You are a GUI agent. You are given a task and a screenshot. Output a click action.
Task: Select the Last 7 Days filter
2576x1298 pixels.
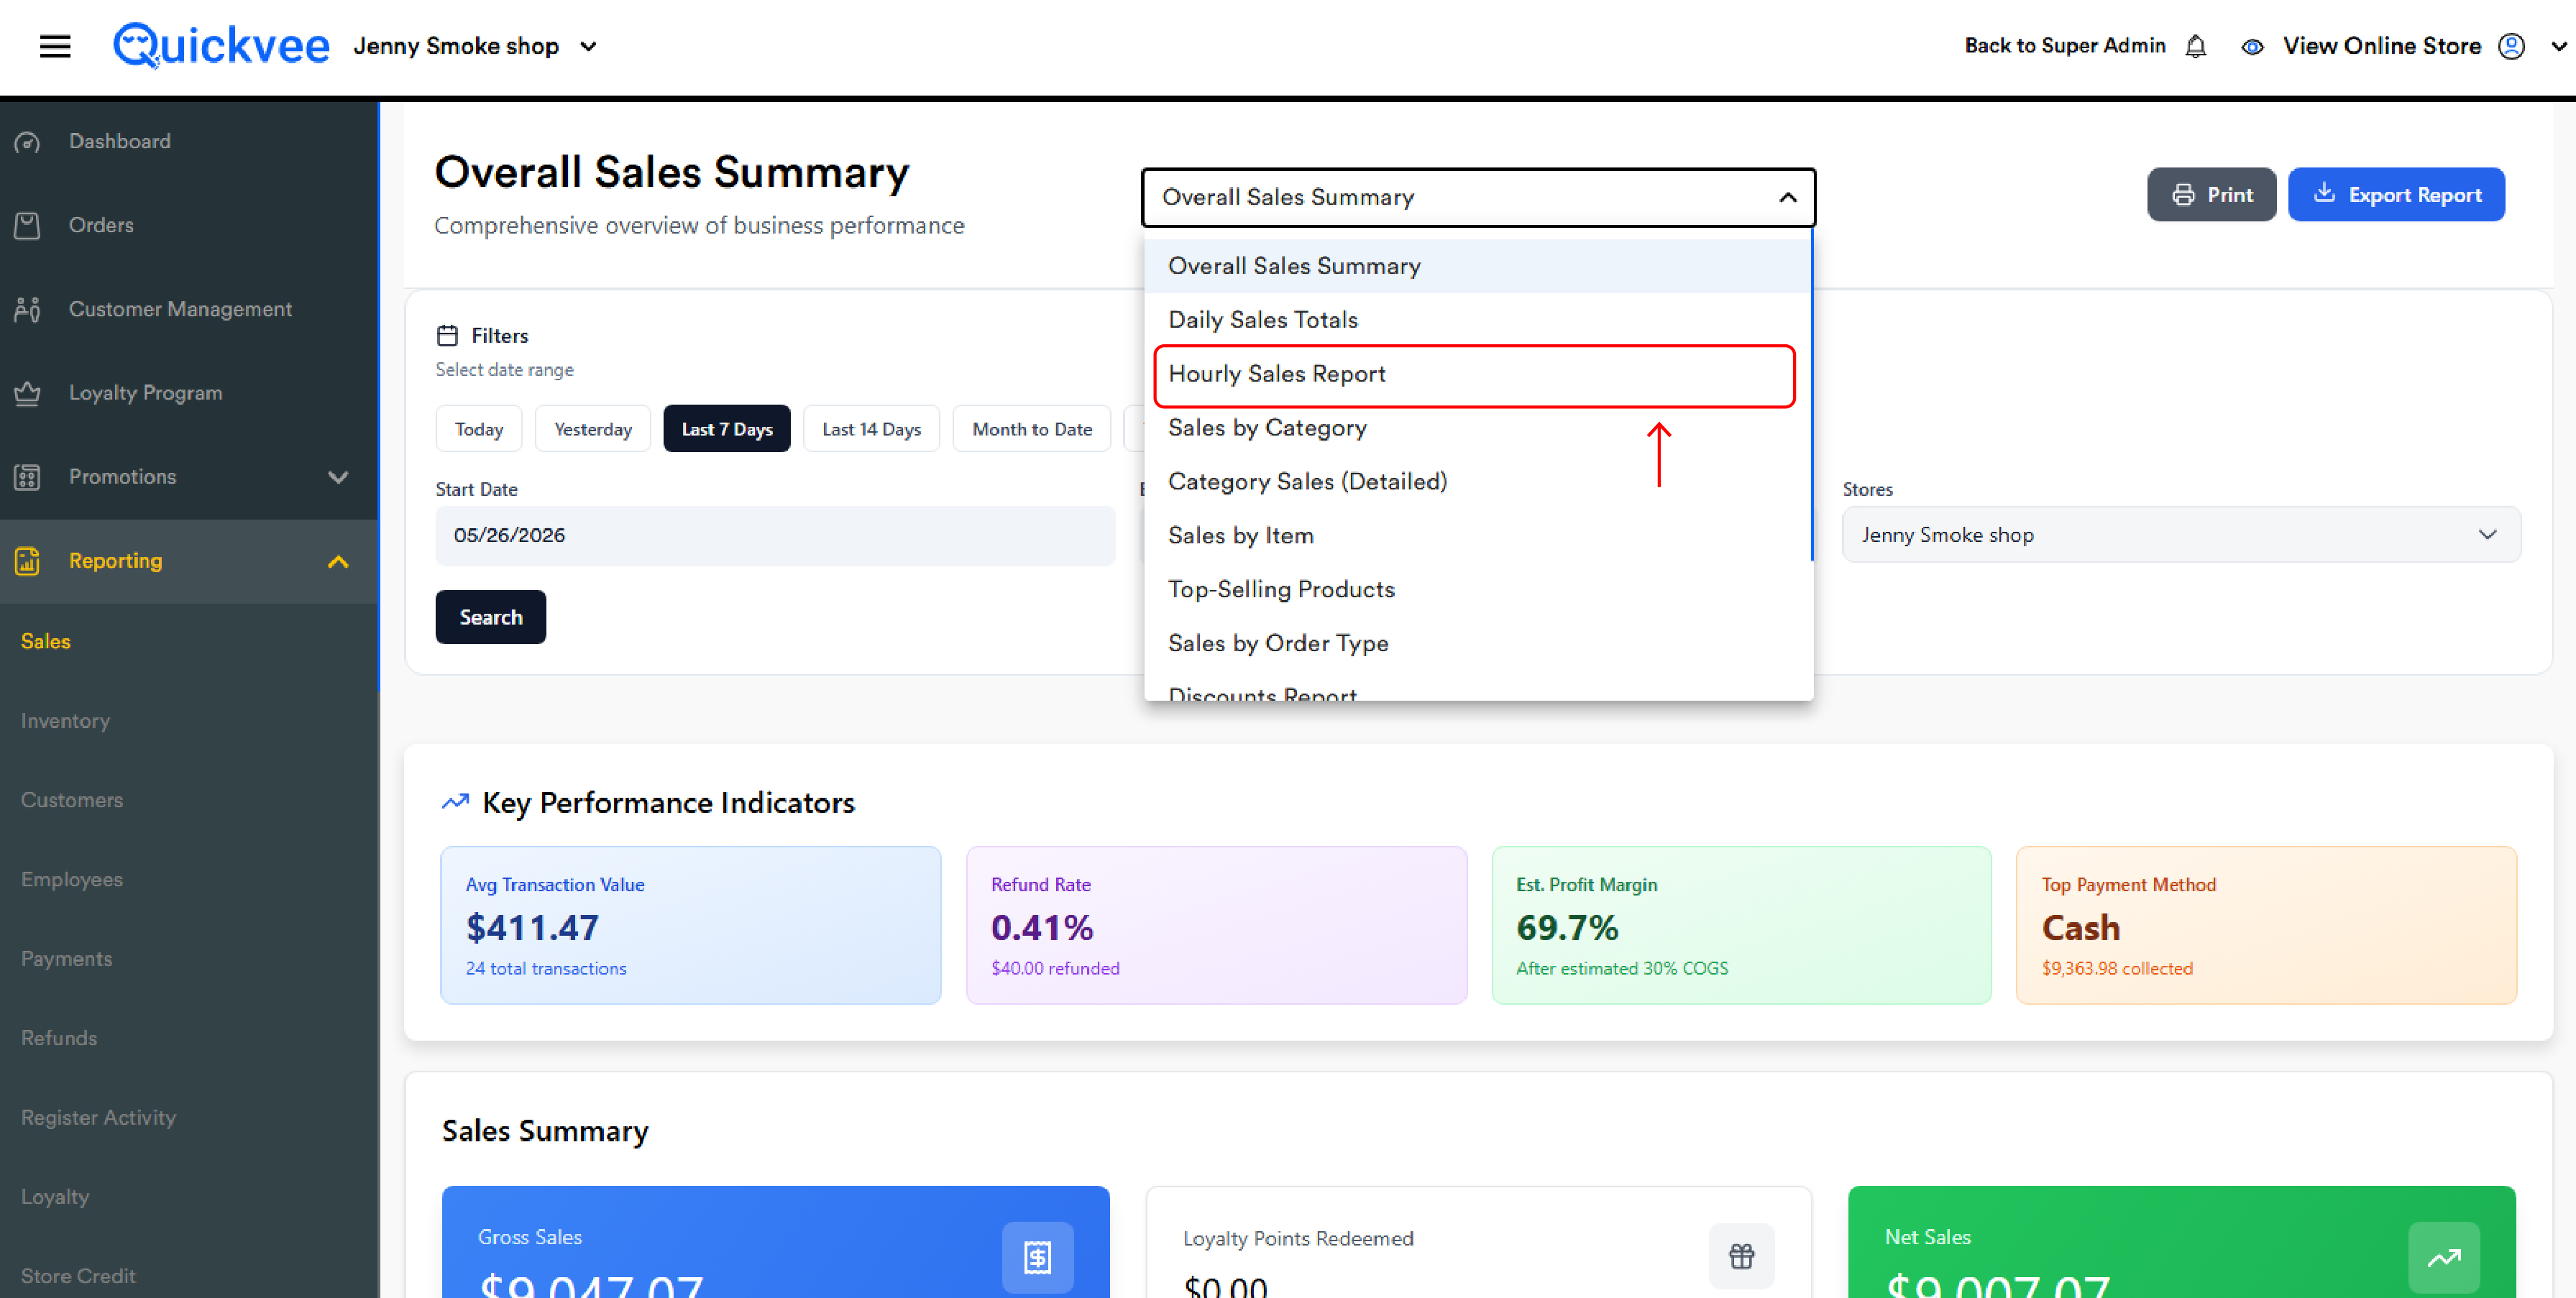point(727,429)
